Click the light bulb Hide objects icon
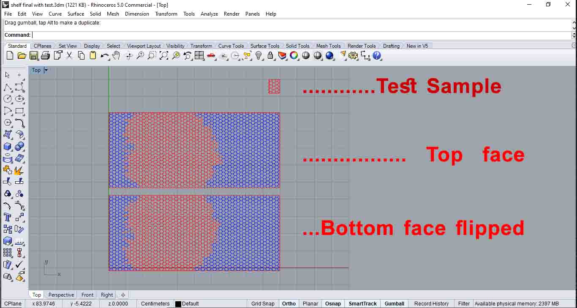 [259, 55]
